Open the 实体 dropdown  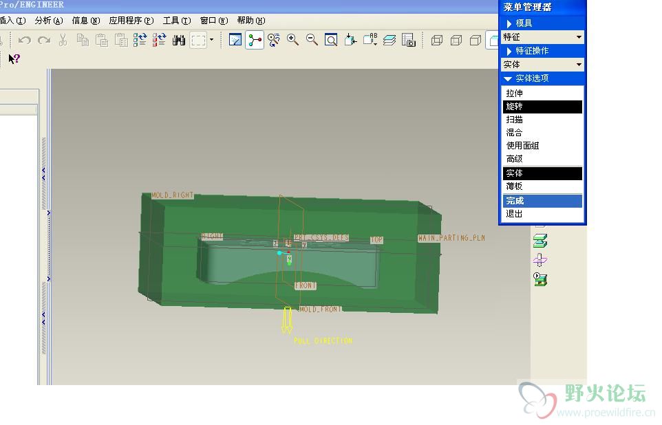(x=542, y=65)
